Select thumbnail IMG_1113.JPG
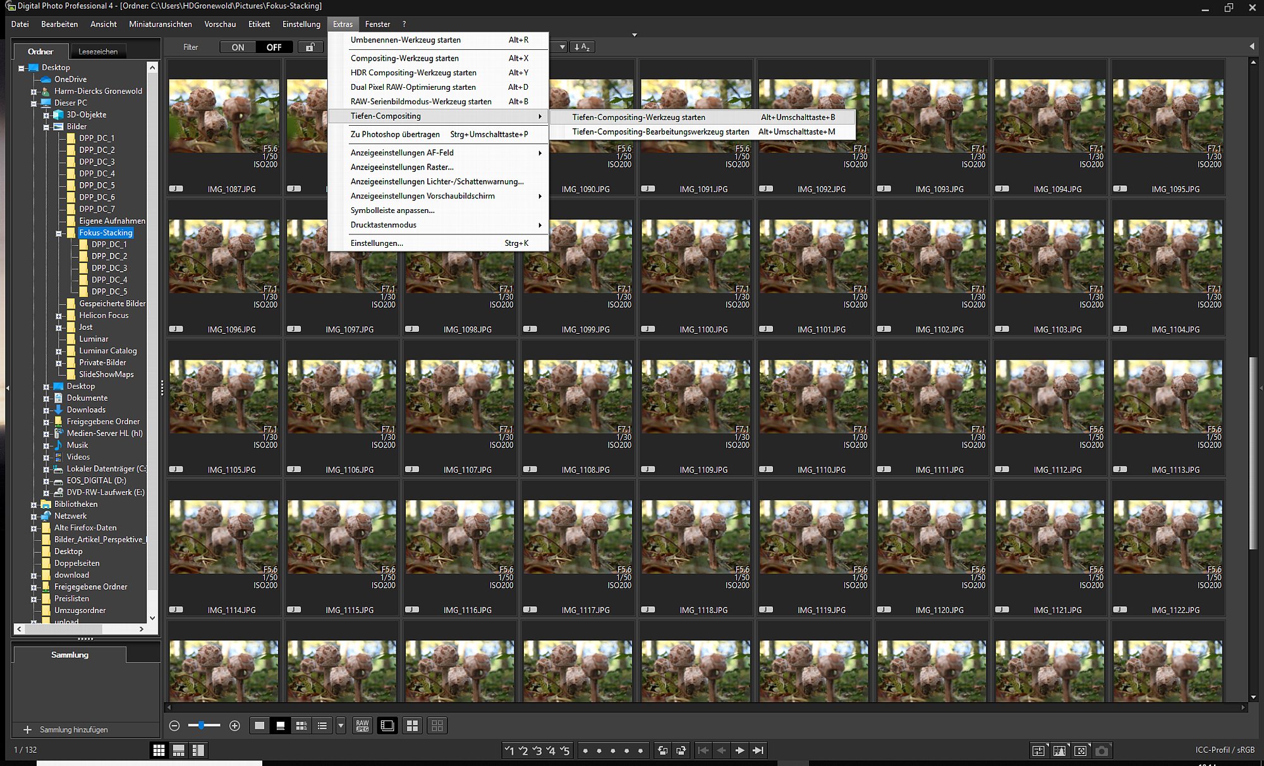Viewport: 1264px width, 766px height. [1167, 408]
